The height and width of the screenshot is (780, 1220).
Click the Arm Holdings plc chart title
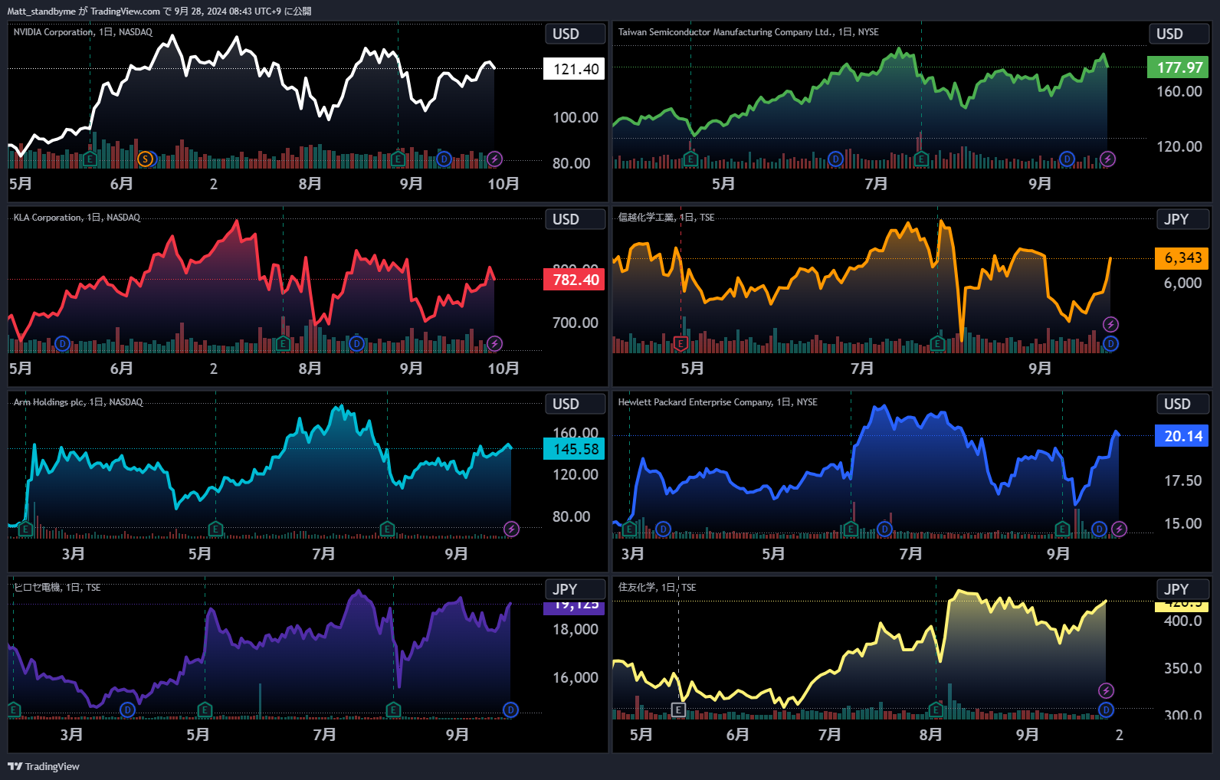[78, 402]
